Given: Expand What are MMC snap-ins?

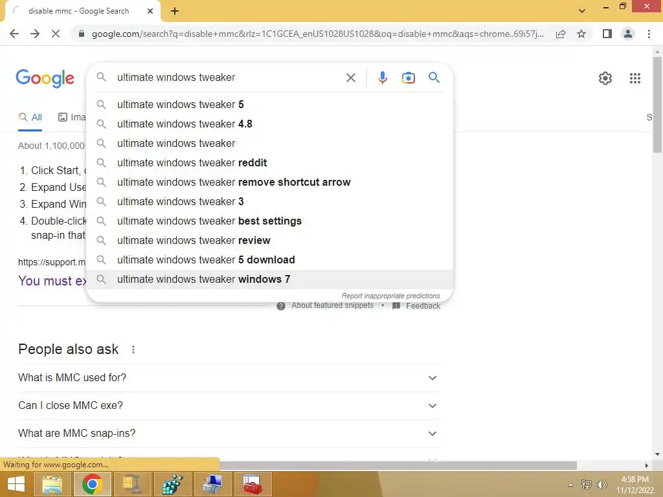Looking at the screenshot, I should (229, 434).
